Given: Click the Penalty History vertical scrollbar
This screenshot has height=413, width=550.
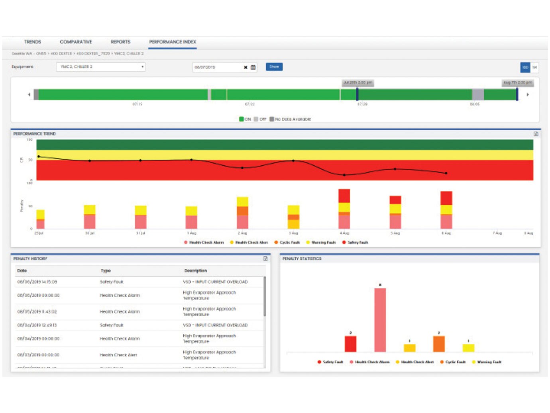Looking at the screenshot, I should tap(264, 297).
